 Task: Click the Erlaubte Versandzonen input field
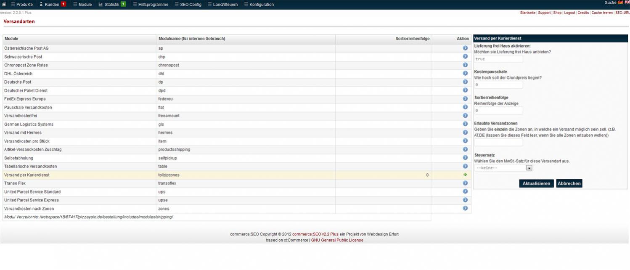click(x=498, y=143)
